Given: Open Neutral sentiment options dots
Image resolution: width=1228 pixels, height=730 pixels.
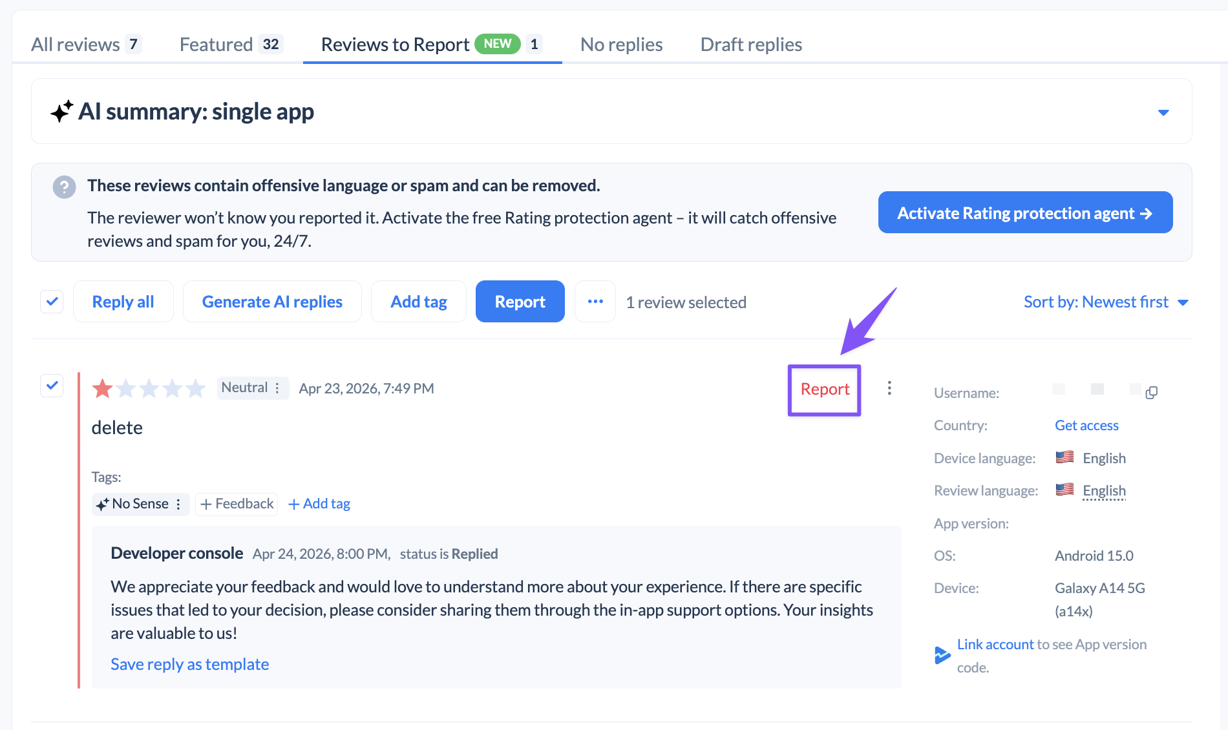Looking at the screenshot, I should [277, 388].
